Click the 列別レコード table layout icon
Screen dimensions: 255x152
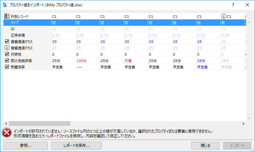7,16
